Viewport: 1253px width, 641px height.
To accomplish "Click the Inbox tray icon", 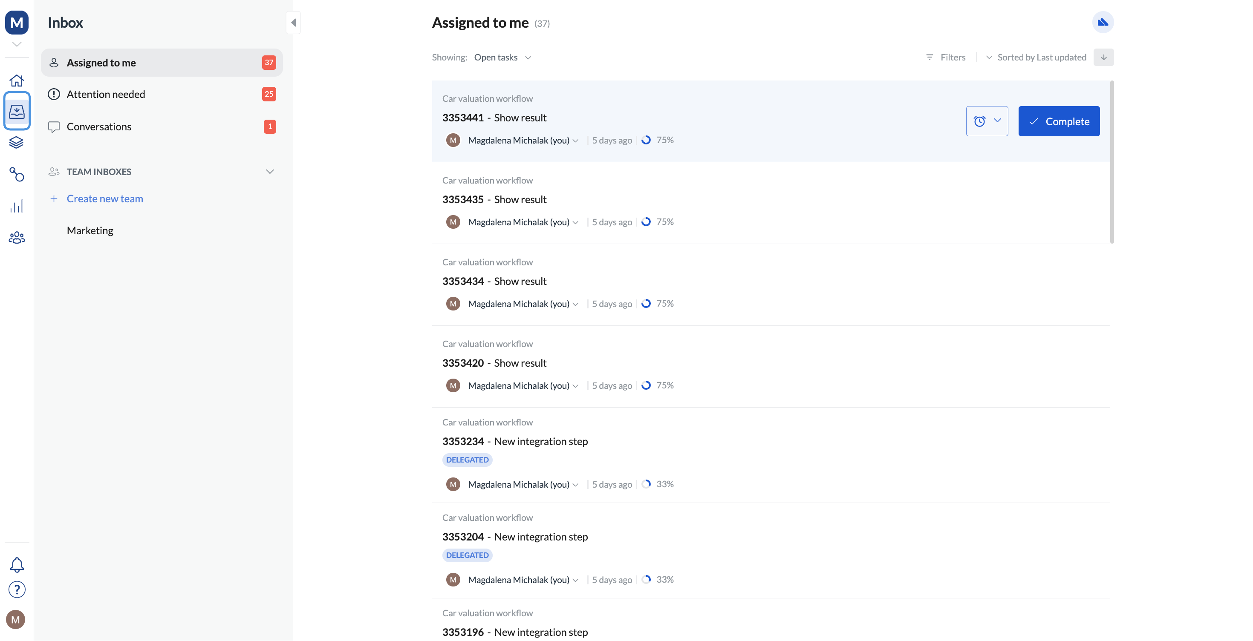I will (17, 111).
